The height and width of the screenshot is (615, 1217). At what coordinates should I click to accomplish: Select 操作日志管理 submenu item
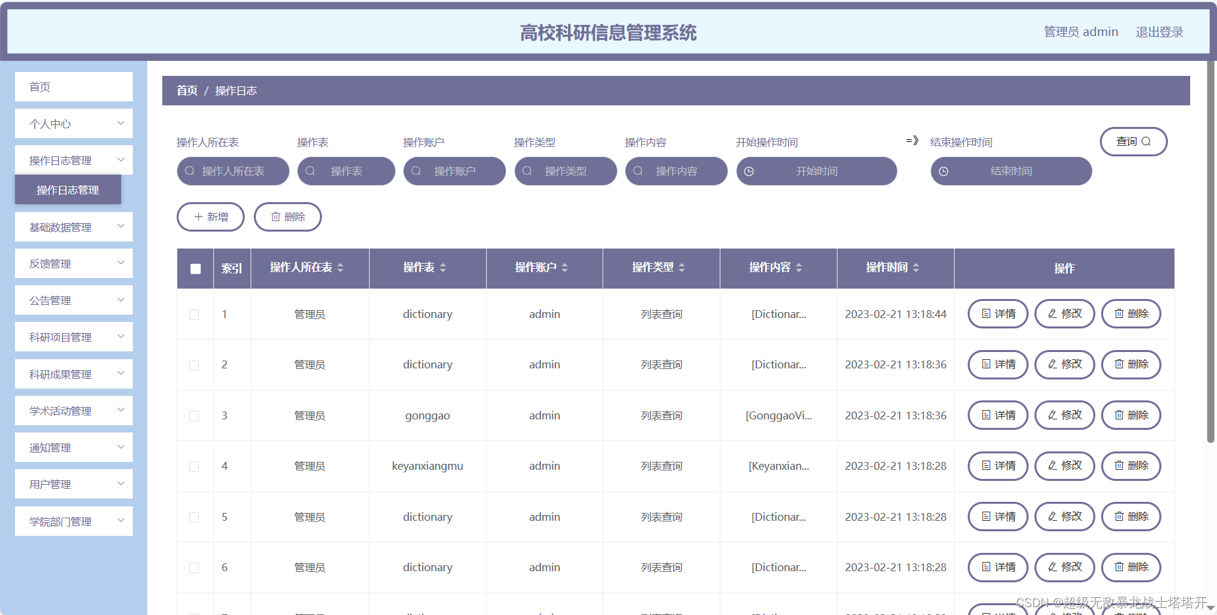pyautogui.click(x=68, y=190)
